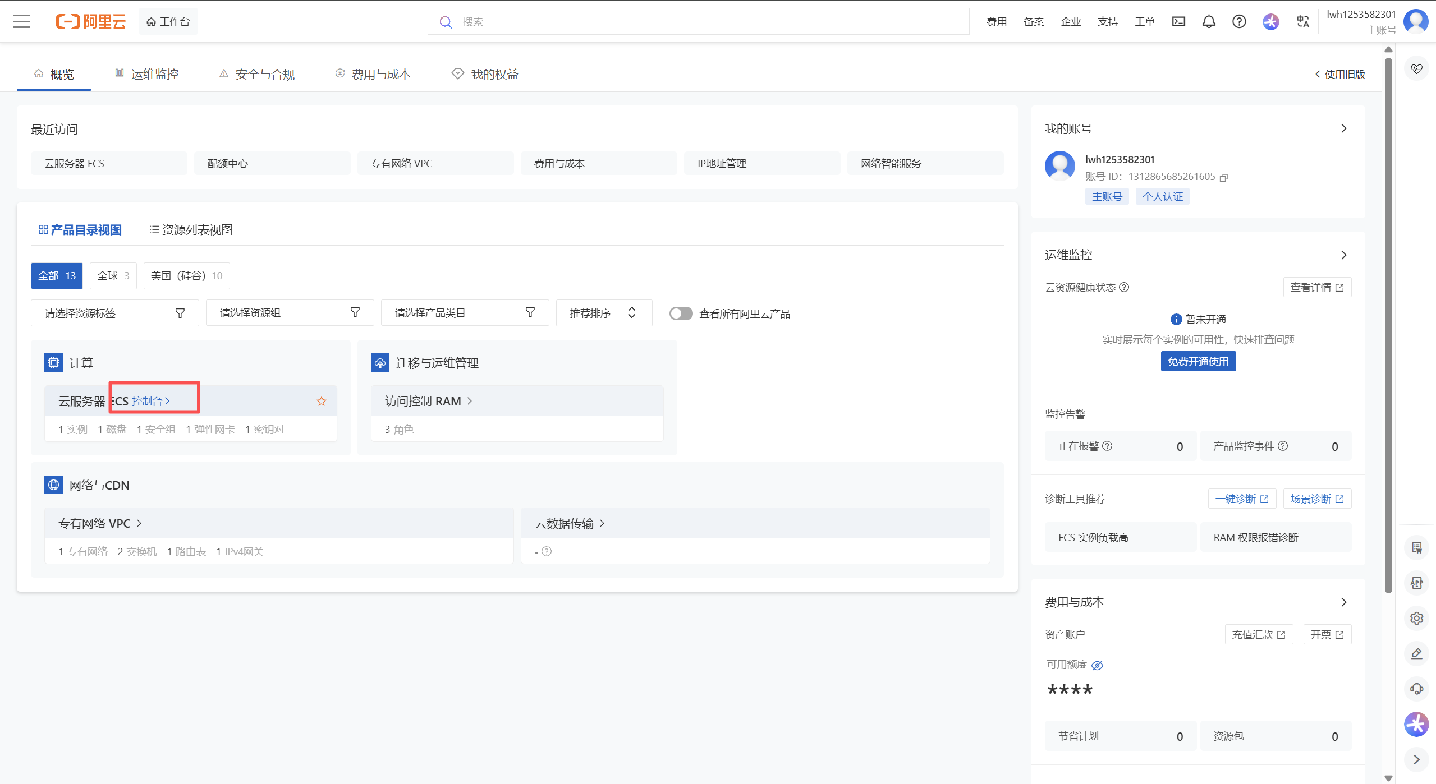Toggle 查看所有阿里云产品 switch
The width and height of the screenshot is (1436, 784).
point(681,313)
